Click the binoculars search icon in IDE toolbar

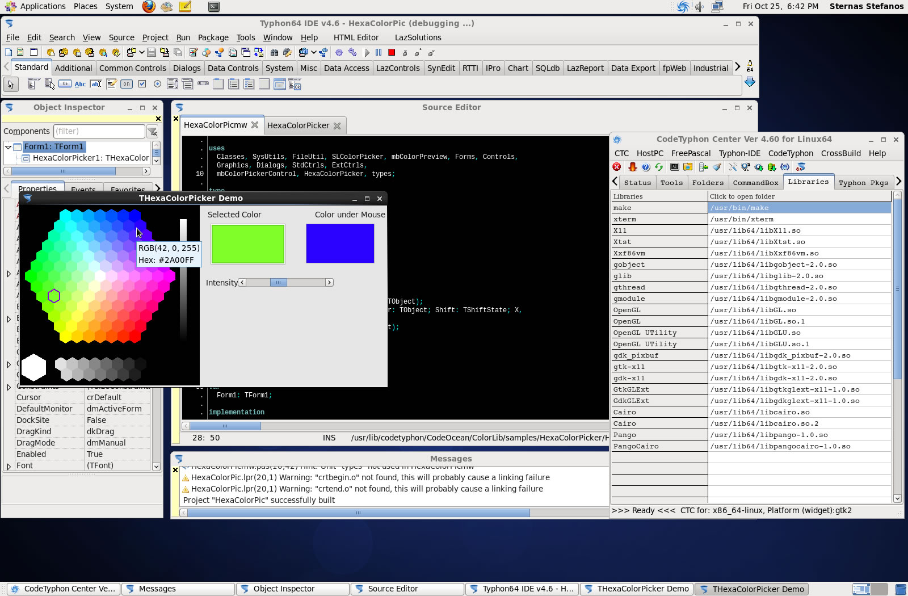pos(274,52)
